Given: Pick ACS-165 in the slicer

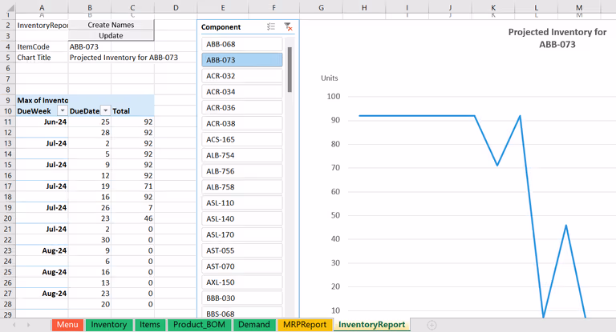Looking at the screenshot, I should click(242, 139).
